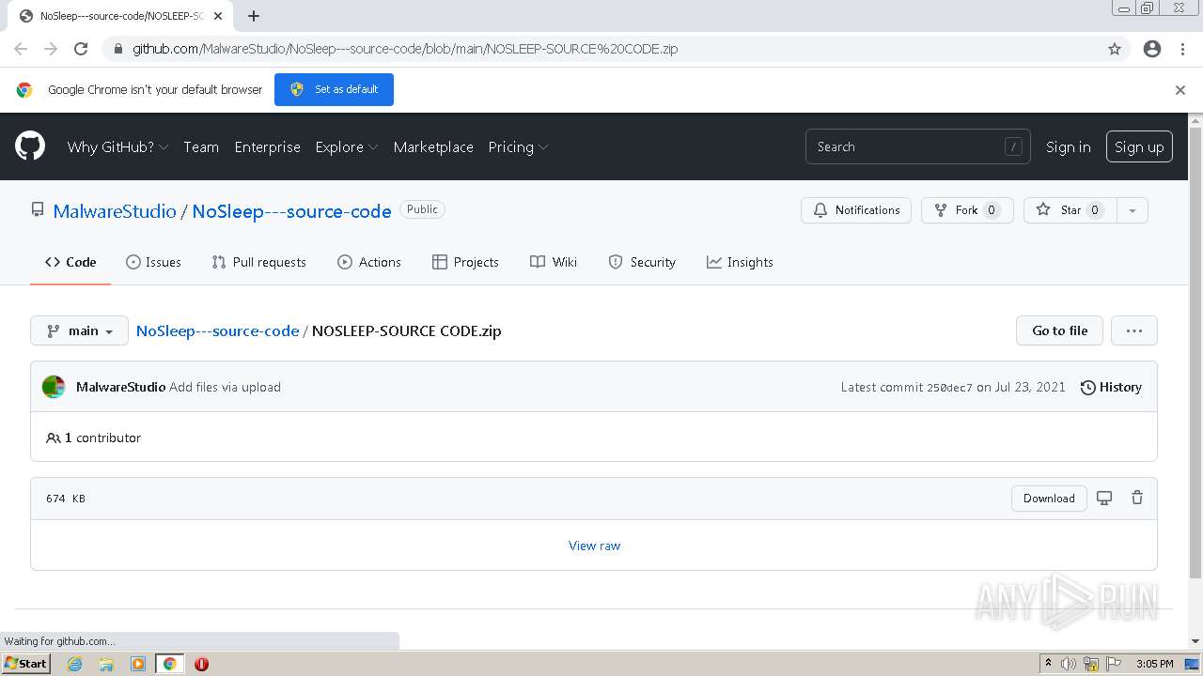The image size is (1203, 676).
Task: Click the Notifications button
Action: click(x=856, y=210)
